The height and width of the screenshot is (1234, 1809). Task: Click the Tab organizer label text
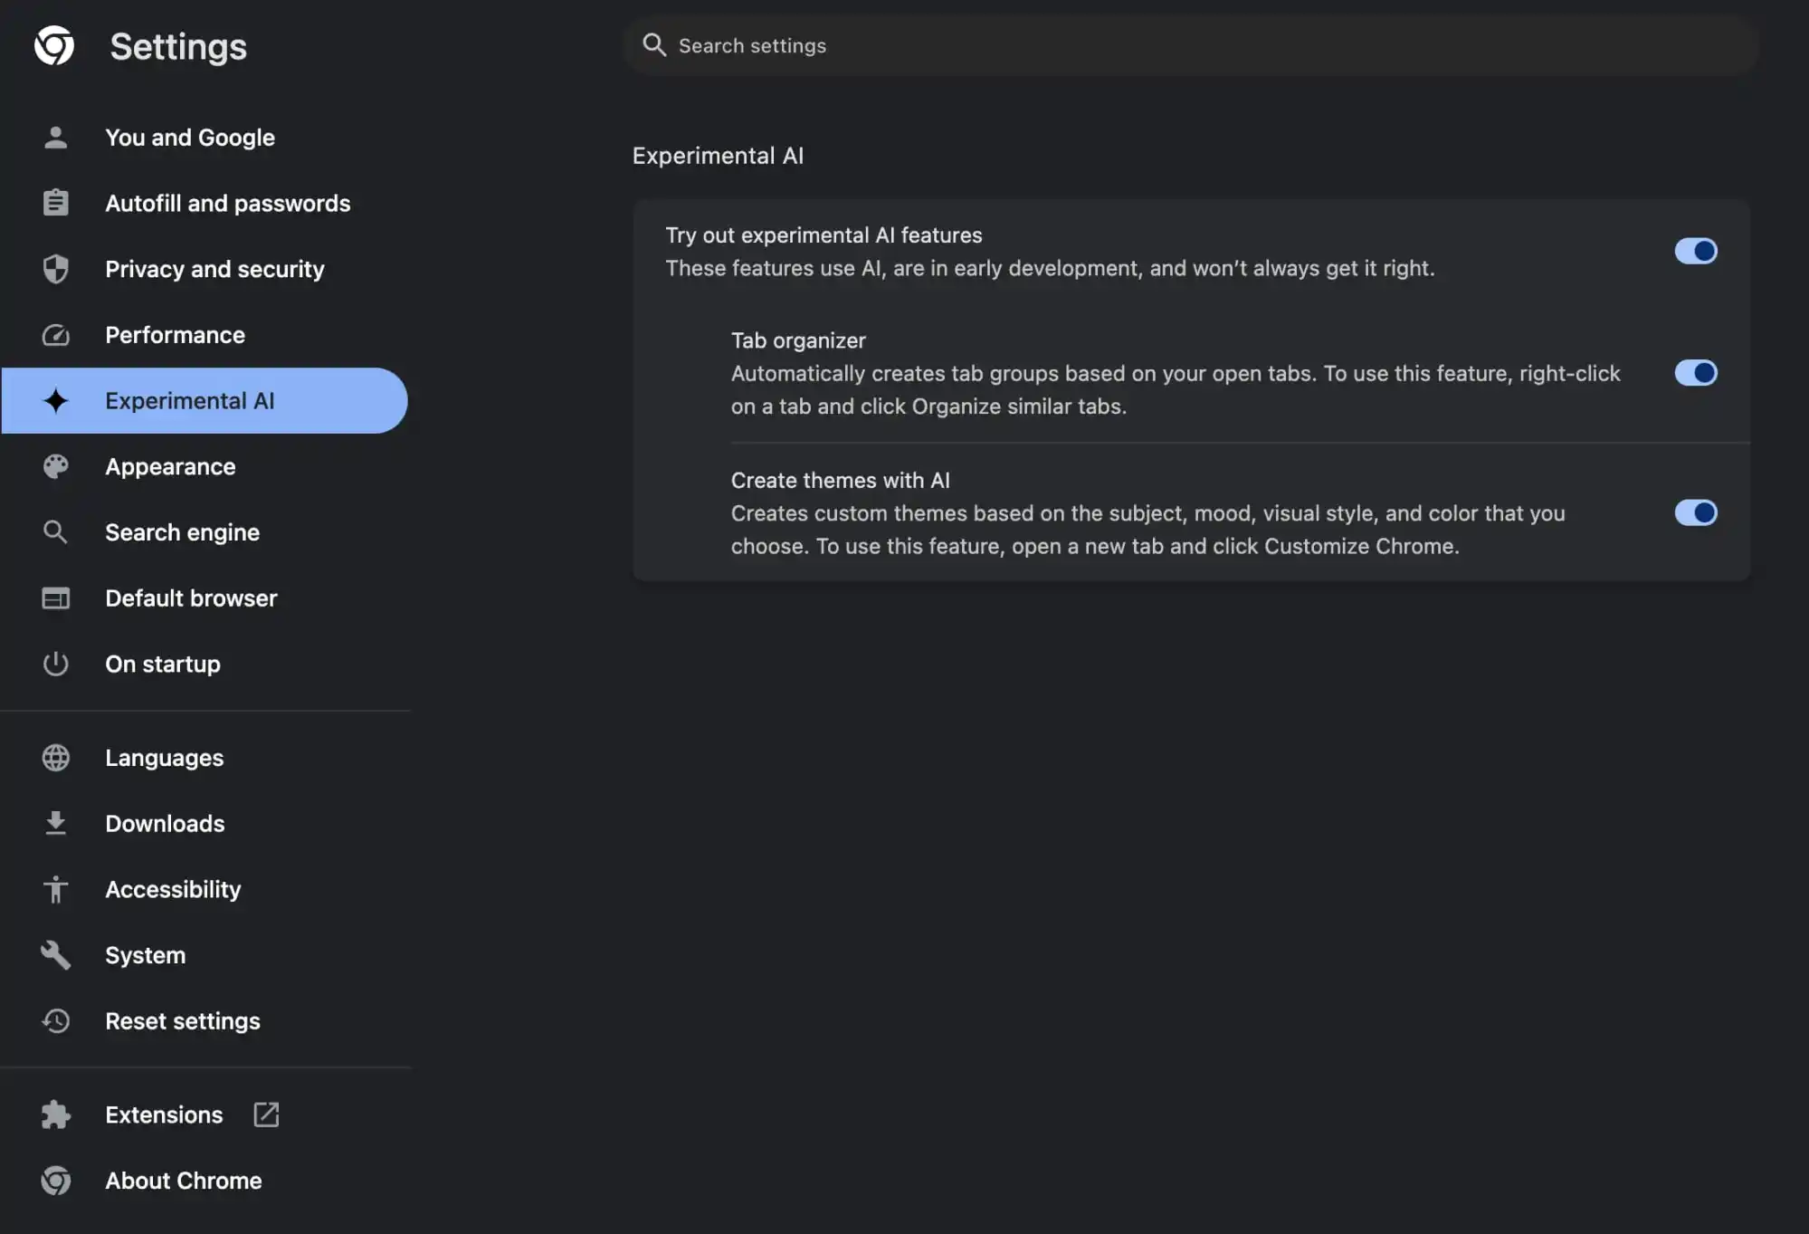point(798,340)
